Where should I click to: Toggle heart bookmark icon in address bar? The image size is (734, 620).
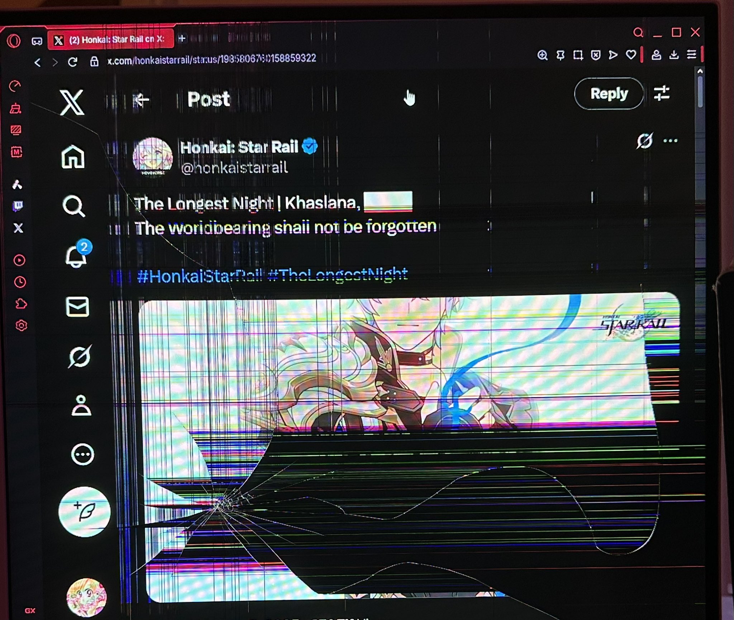click(631, 55)
